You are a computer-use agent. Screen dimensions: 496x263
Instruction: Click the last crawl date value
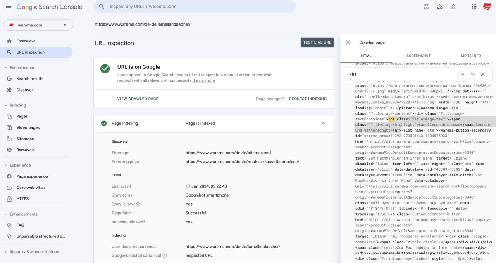206,186
